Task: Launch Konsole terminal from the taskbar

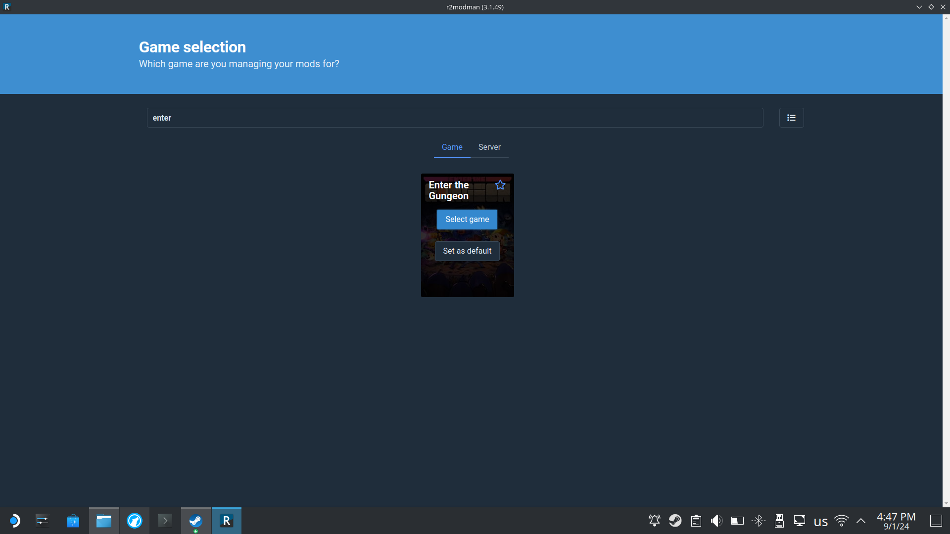Action: [x=165, y=521]
